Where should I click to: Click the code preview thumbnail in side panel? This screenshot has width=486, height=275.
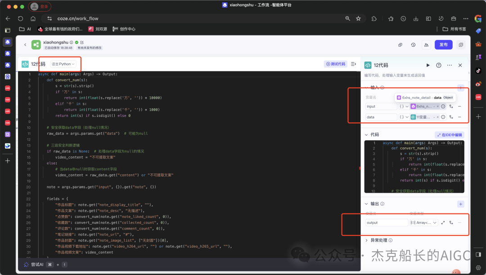[414, 167]
